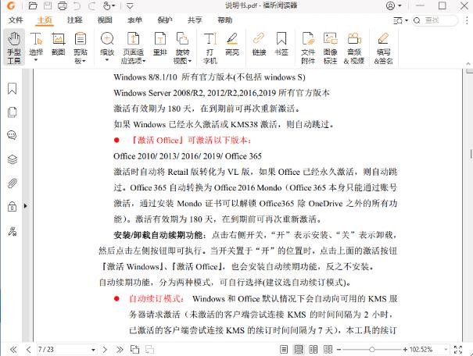This screenshot has height=356, width=473.
Task: Click the Redo arrow in title bar
Action: click(91, 5)
